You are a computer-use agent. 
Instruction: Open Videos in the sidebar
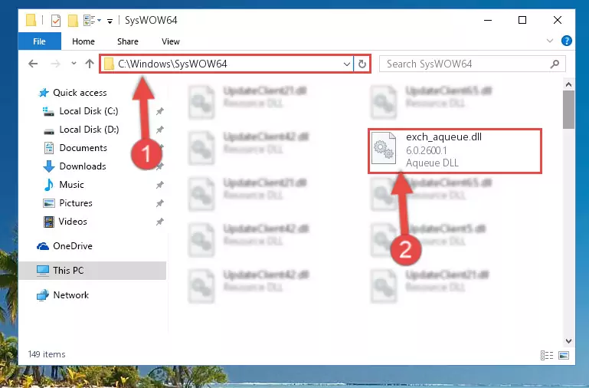(73, 222)
